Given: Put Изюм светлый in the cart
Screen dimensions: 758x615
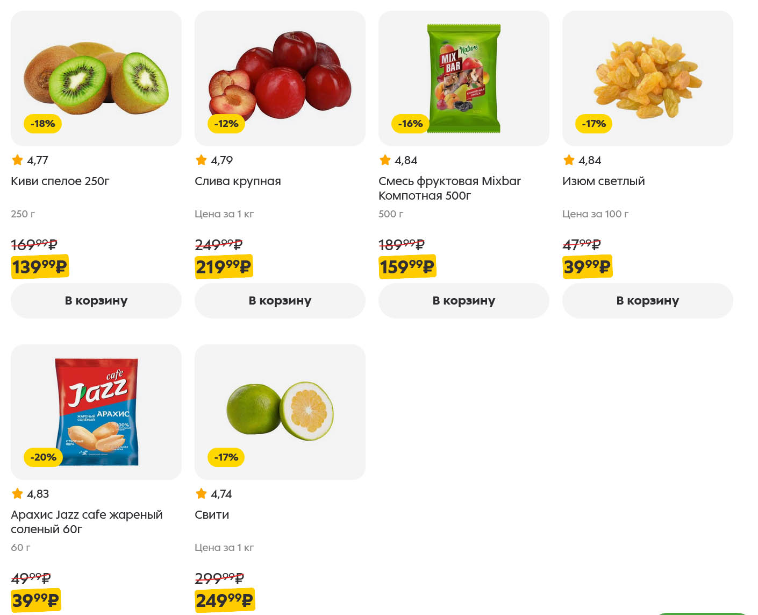Looking at the screenshot, I should [648, 301].
